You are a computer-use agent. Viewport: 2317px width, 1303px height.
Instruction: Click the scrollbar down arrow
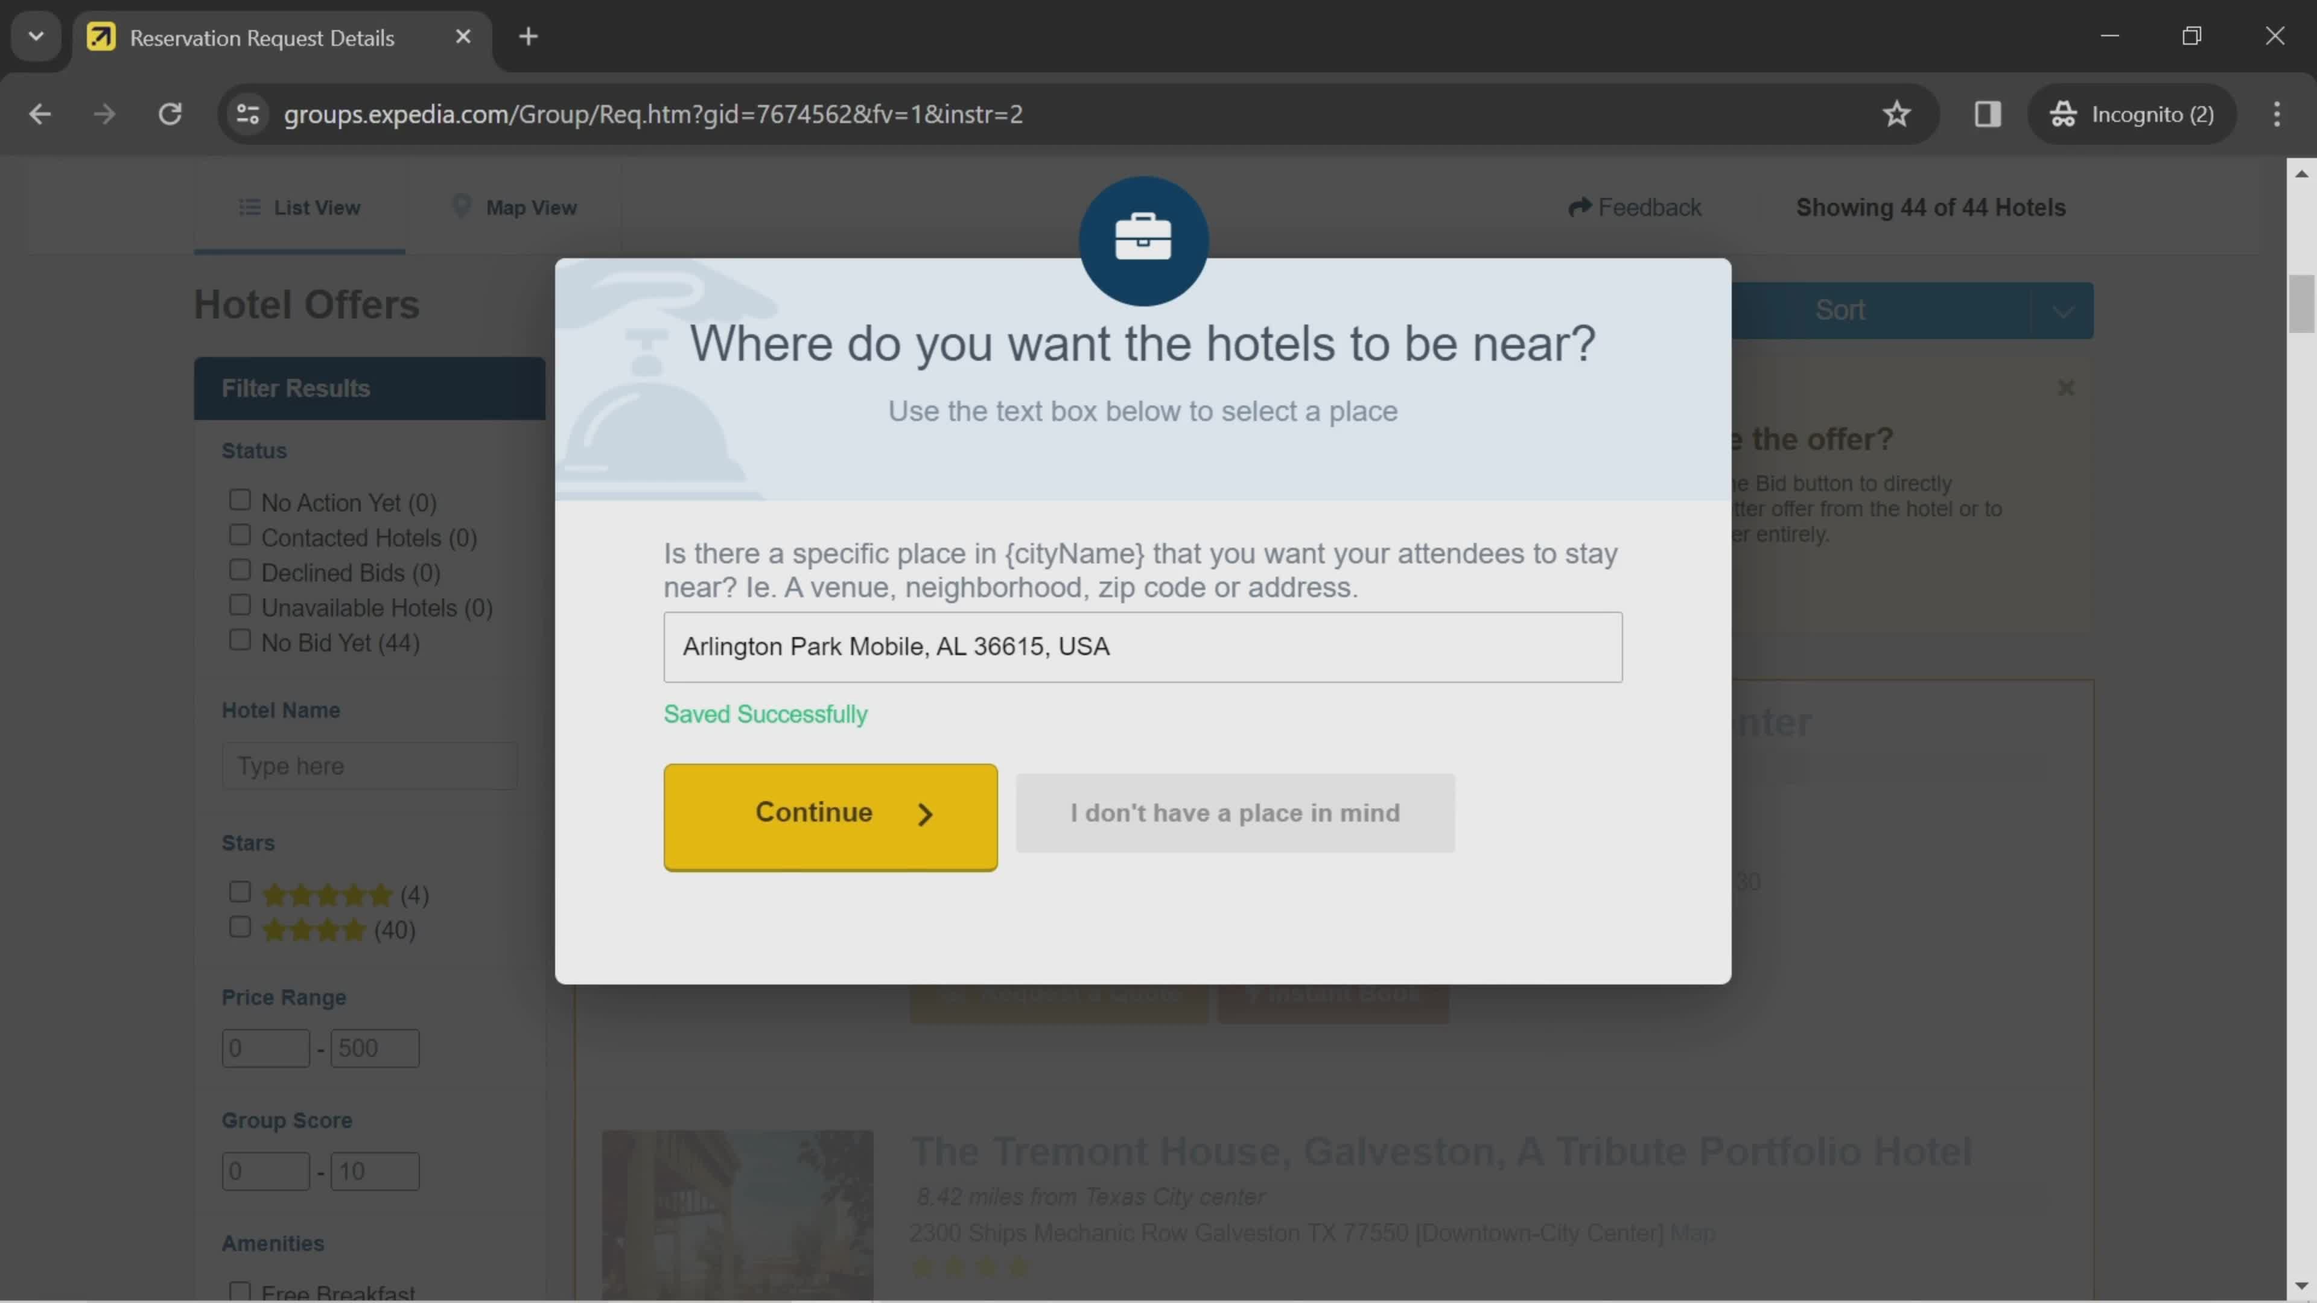click(2301, 1286)
